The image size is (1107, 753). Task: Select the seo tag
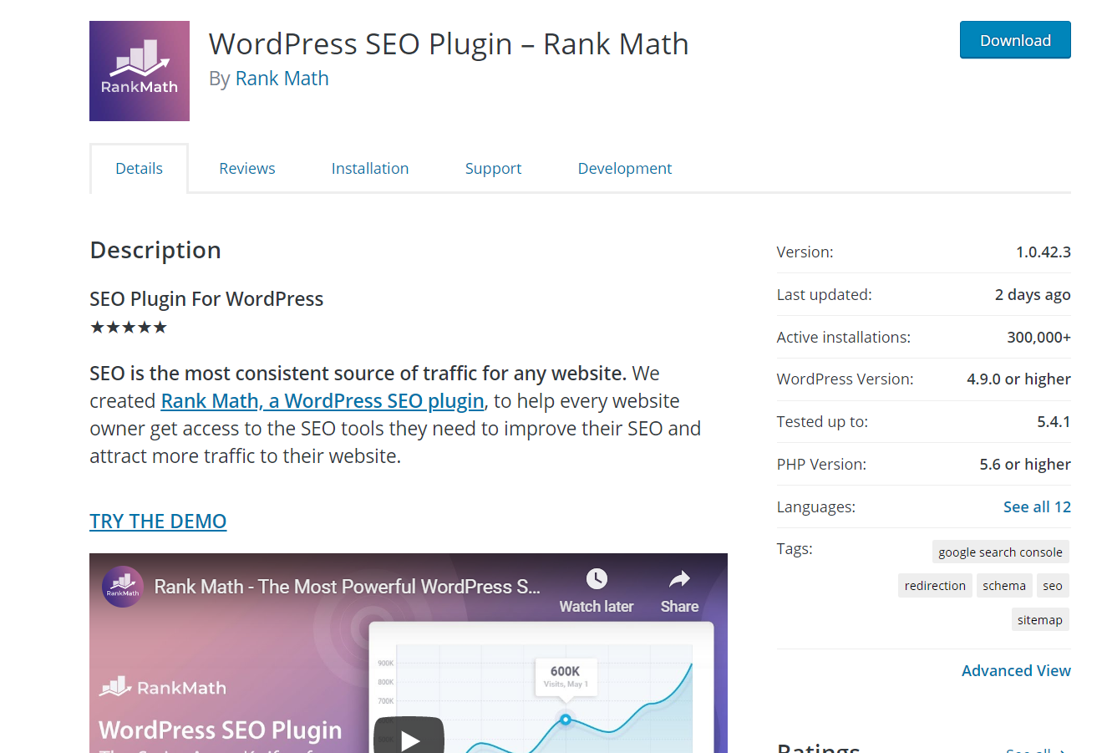point(1053,585)
